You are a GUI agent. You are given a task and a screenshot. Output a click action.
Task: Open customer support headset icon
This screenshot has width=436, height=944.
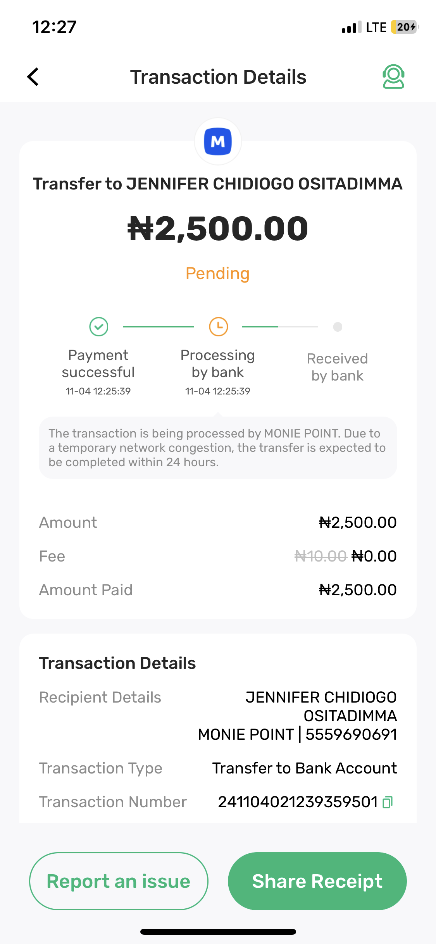pyautogui.click(x=393, y=77)
